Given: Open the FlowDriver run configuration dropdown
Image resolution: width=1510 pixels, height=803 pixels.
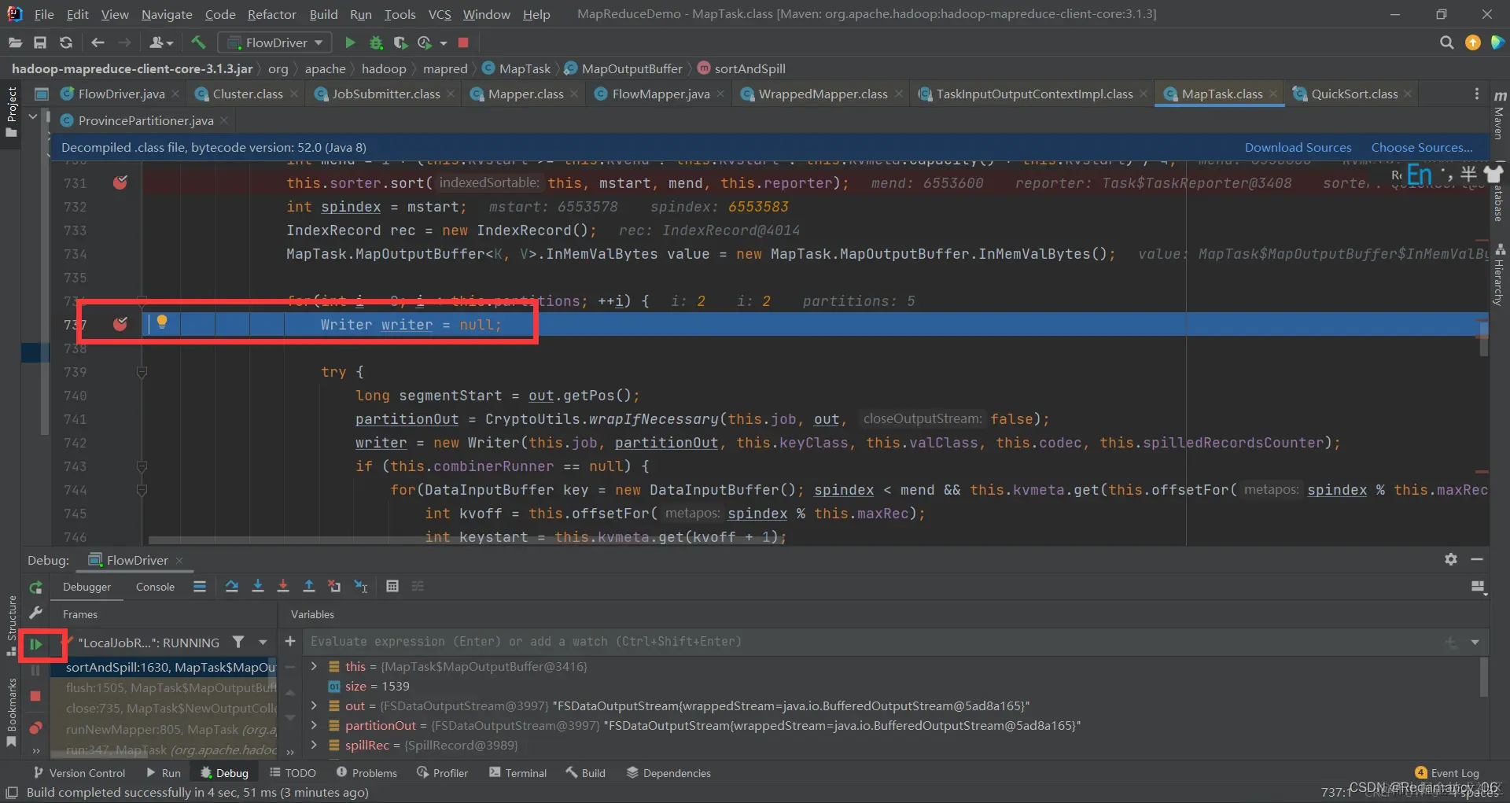Looking at the screenshot, I should coord(274,42).
